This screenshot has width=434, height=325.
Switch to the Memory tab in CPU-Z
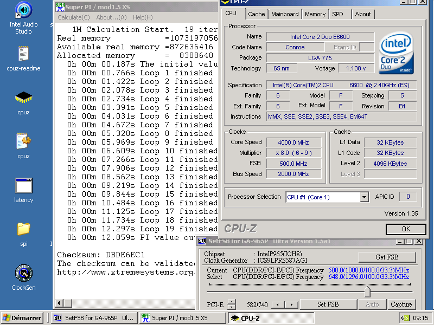click(x=315, y=14)
